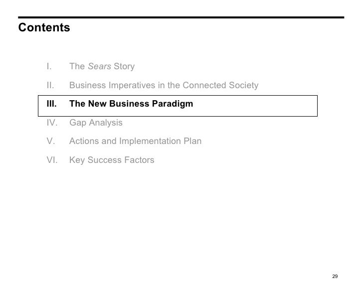Click the thick black rule above Contents
Screen dimensions: 363x283
(x=181, y=17)
